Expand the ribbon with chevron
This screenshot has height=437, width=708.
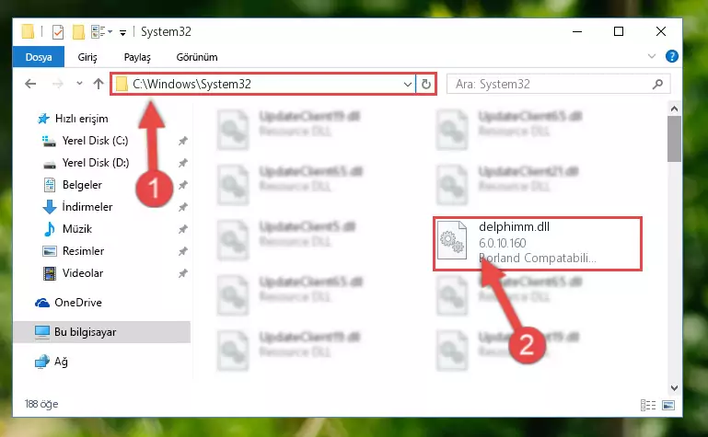(x=652, y=56)
